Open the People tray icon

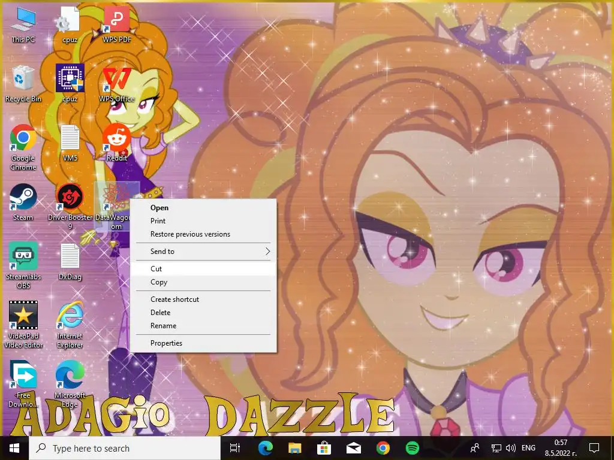[475, 448]
